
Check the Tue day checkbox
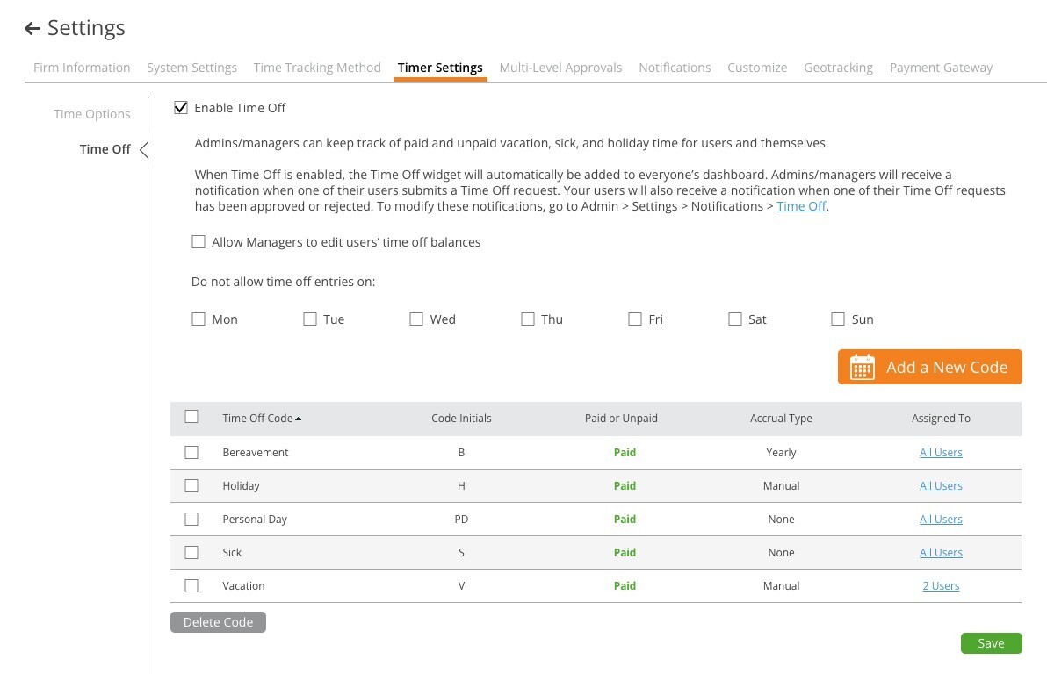pos(310,319)
